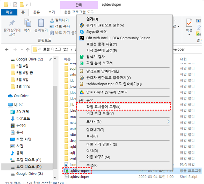Open quick access toolbar customize dropdown
This screenshot has width=204, height=184.
click(x=27, y=5)
